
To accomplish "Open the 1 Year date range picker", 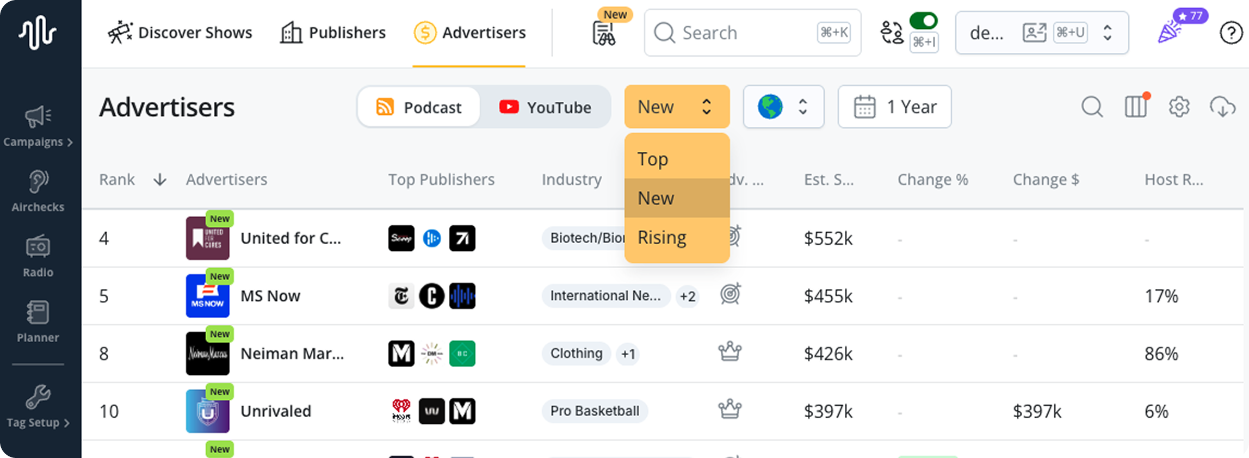I will click(894, 107).
